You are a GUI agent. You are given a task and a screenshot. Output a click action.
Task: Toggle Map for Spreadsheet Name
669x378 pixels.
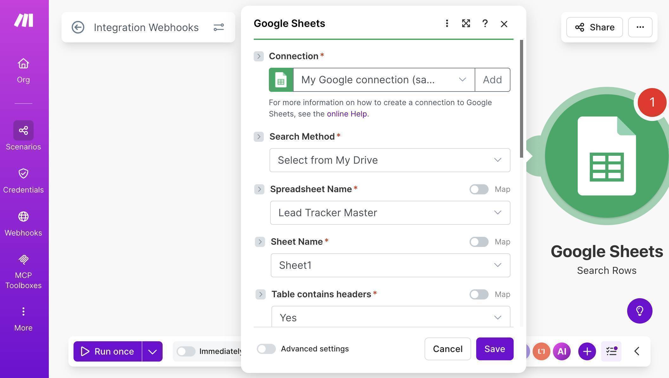click(x=478, y=189)
